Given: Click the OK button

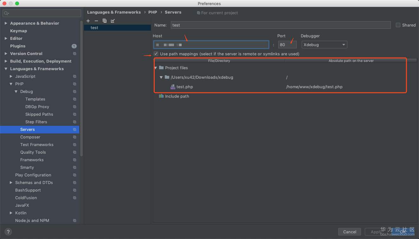Looking at the screenshot, I should 403,232.
